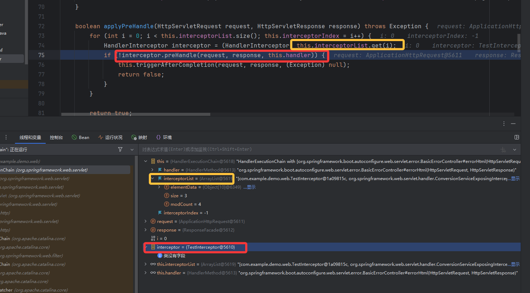
Task: Open the debug tool window options menu
Action: tap(504, 124)
